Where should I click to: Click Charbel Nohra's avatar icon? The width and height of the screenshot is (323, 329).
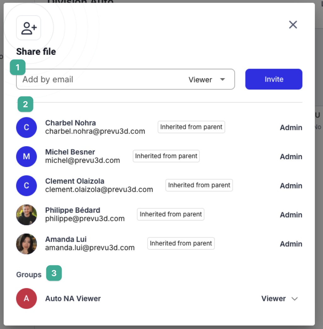[x=26, y=127]
